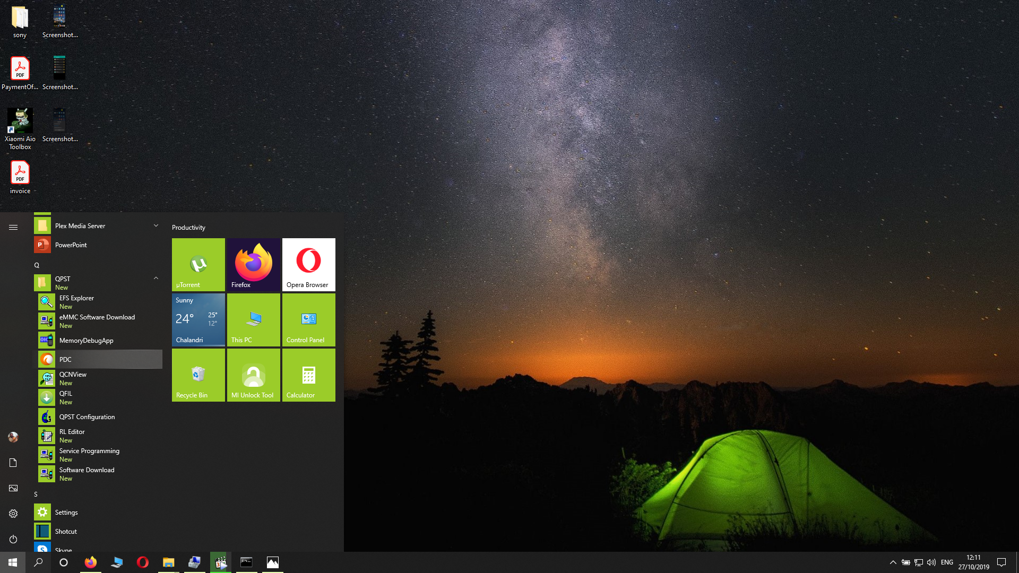This screenshot has height=573, width=1019.
Task: Open the MI Unlock Tool tile
Action: [253, 375]
